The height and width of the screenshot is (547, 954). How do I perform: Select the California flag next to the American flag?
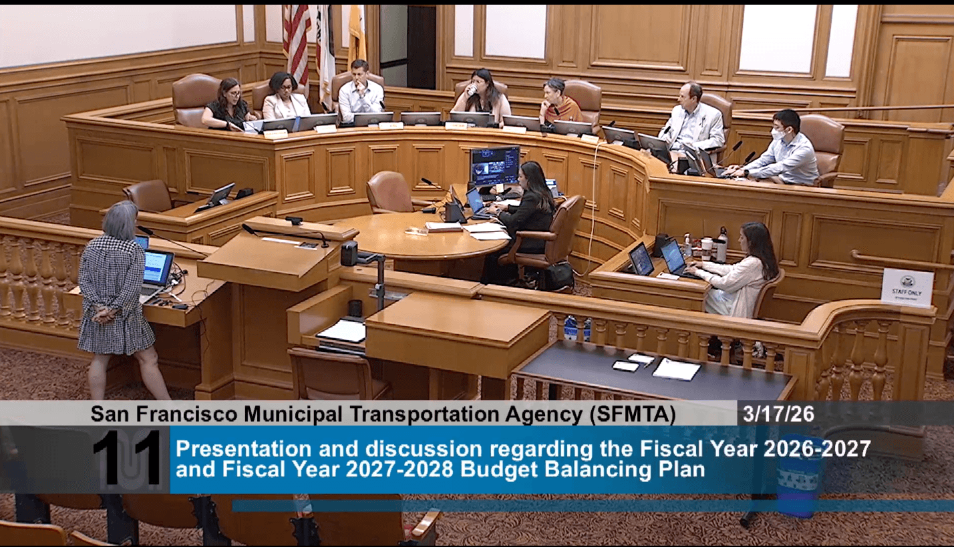pyautogui.click(x=325, y=40)
